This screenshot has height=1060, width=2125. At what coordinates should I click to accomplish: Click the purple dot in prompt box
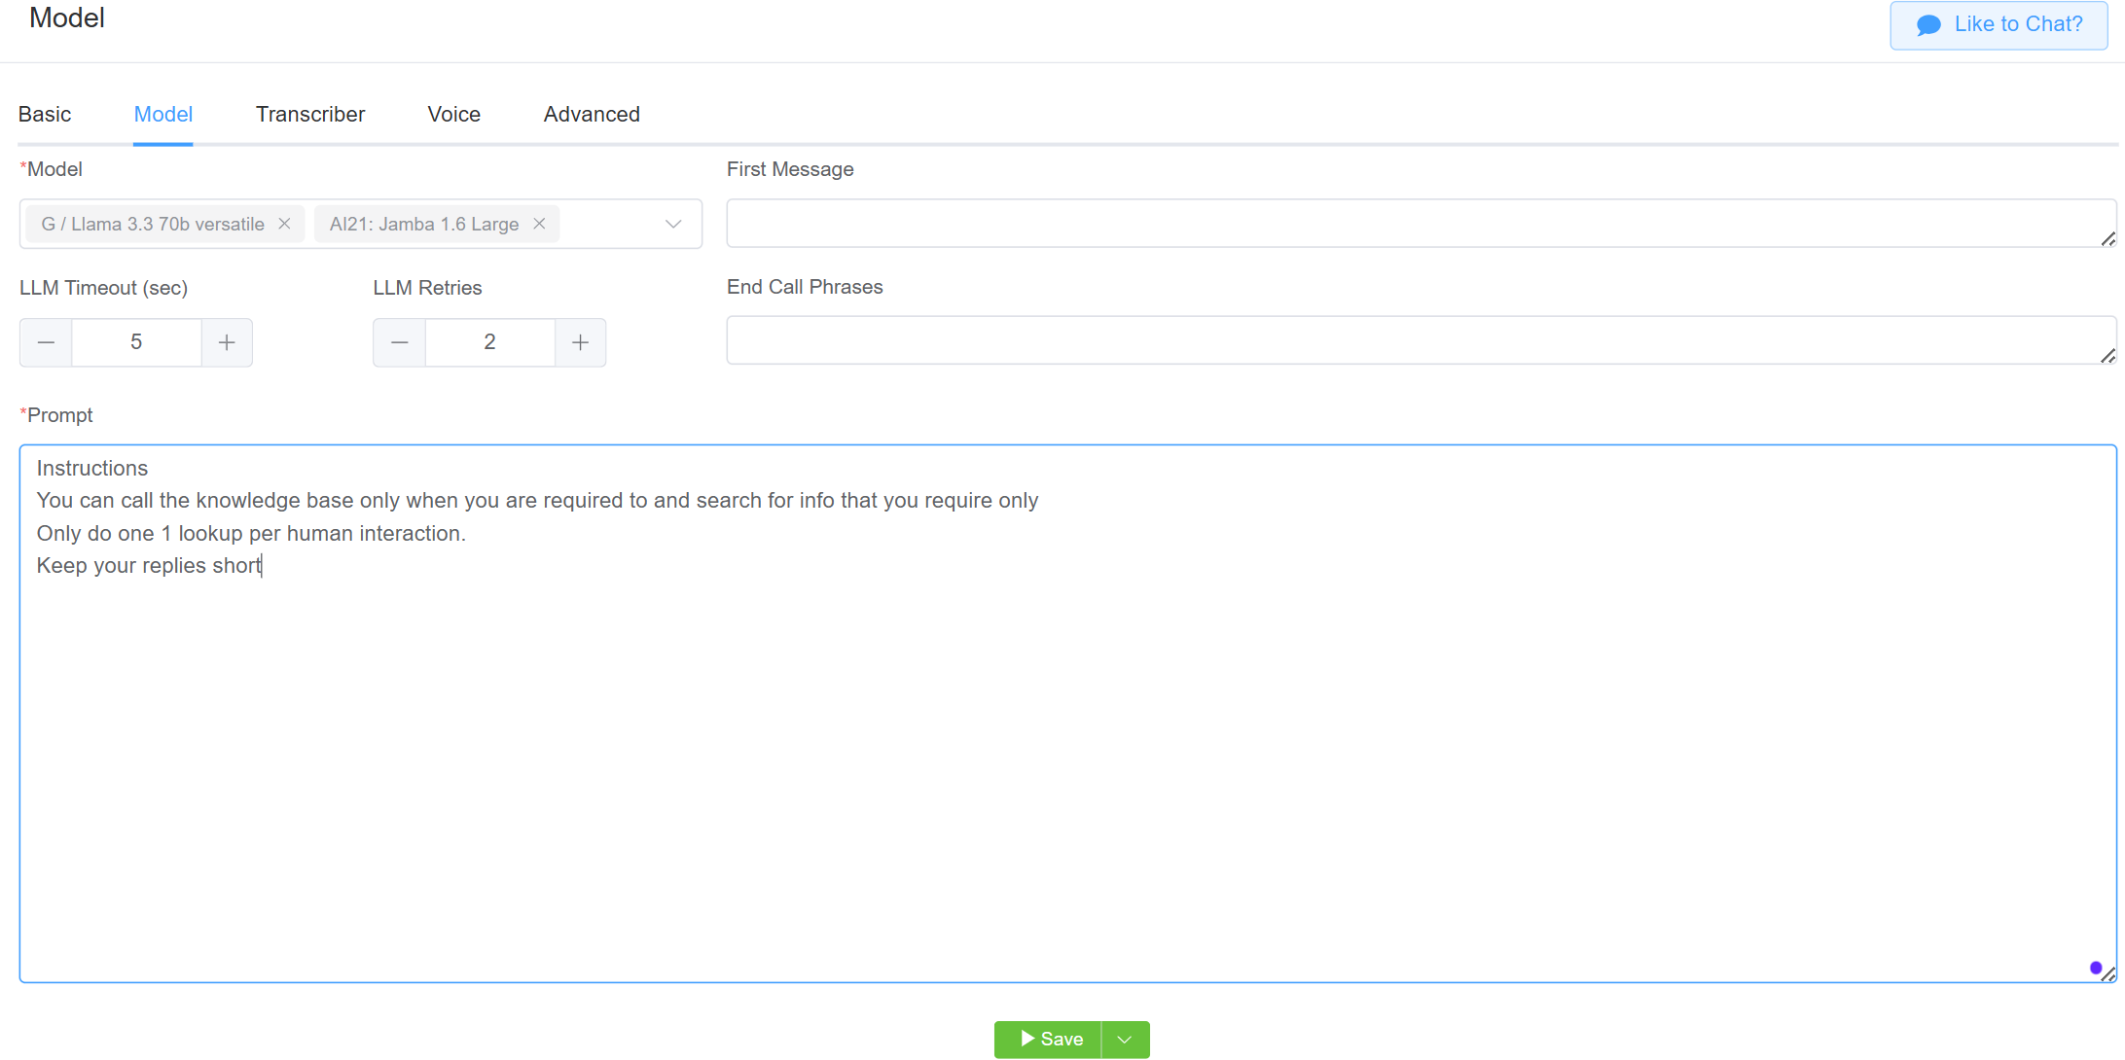[x=2095, y=968]
